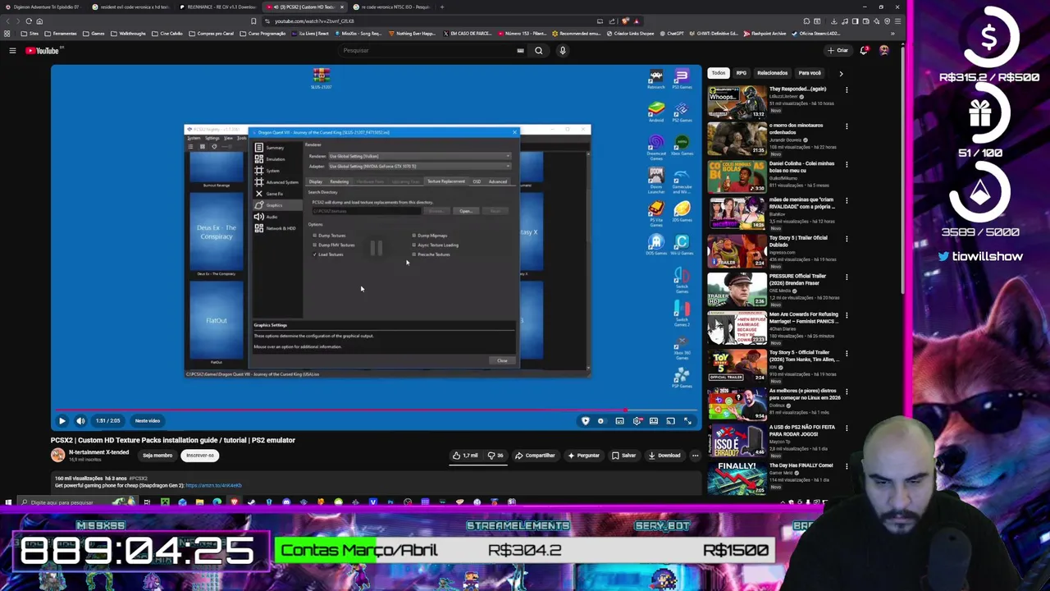Open the amzn.to link in the description
This screenshot has height=591, width=1050.
[213, 485]
